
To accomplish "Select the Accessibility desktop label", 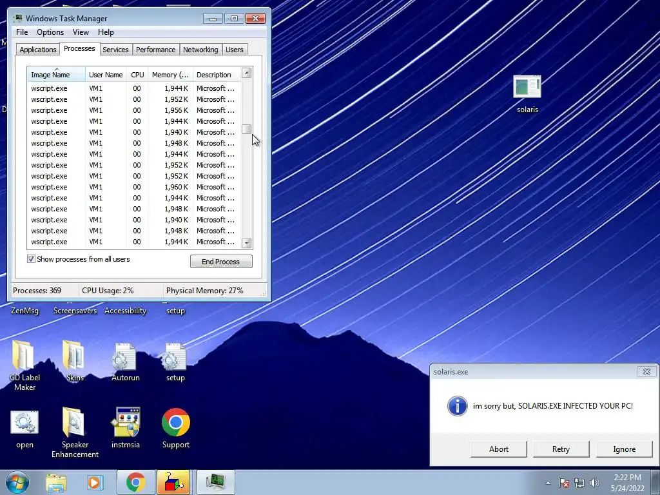I will 125,311.
